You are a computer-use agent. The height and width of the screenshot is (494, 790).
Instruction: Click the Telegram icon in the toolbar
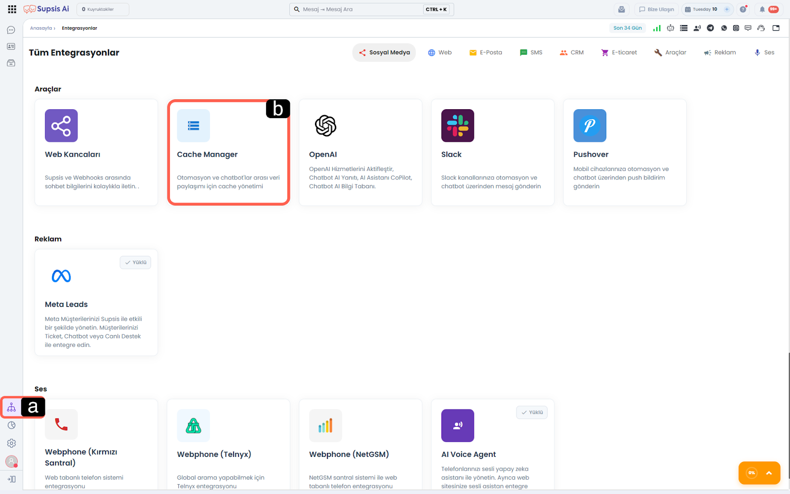tap(711, 28)
